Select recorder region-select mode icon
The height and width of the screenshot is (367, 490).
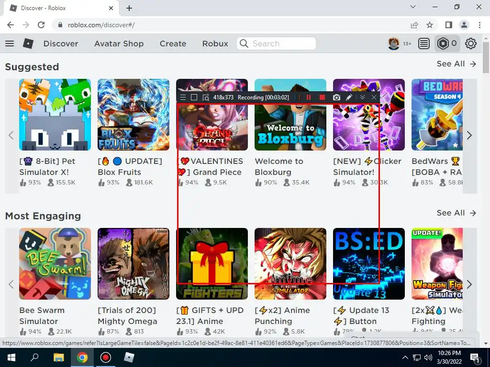(x=205, y=97)
